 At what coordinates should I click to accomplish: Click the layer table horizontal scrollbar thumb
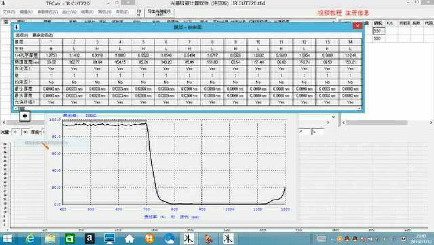pyautogui.click(x=21, y=108)
